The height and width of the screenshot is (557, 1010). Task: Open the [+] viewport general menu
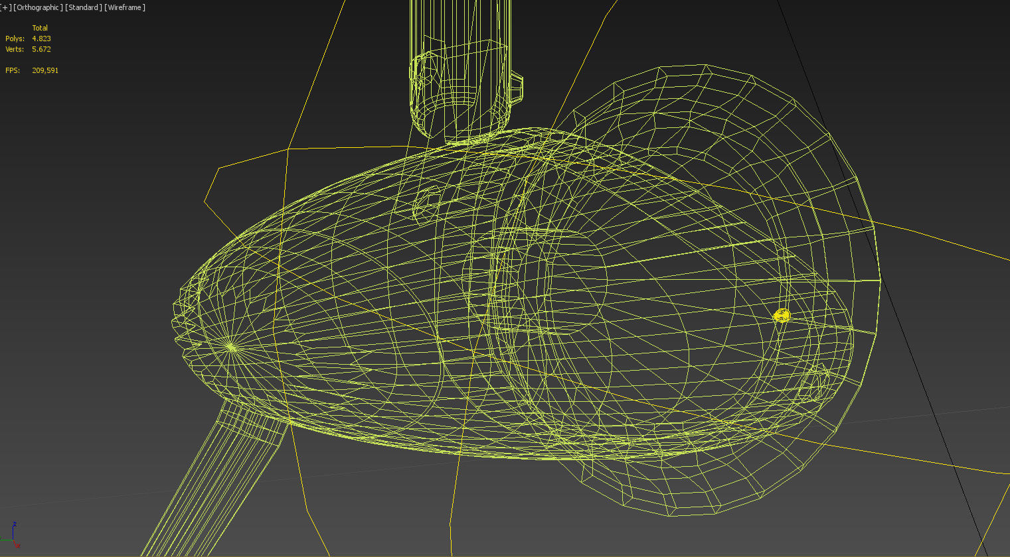pos(5,7)
